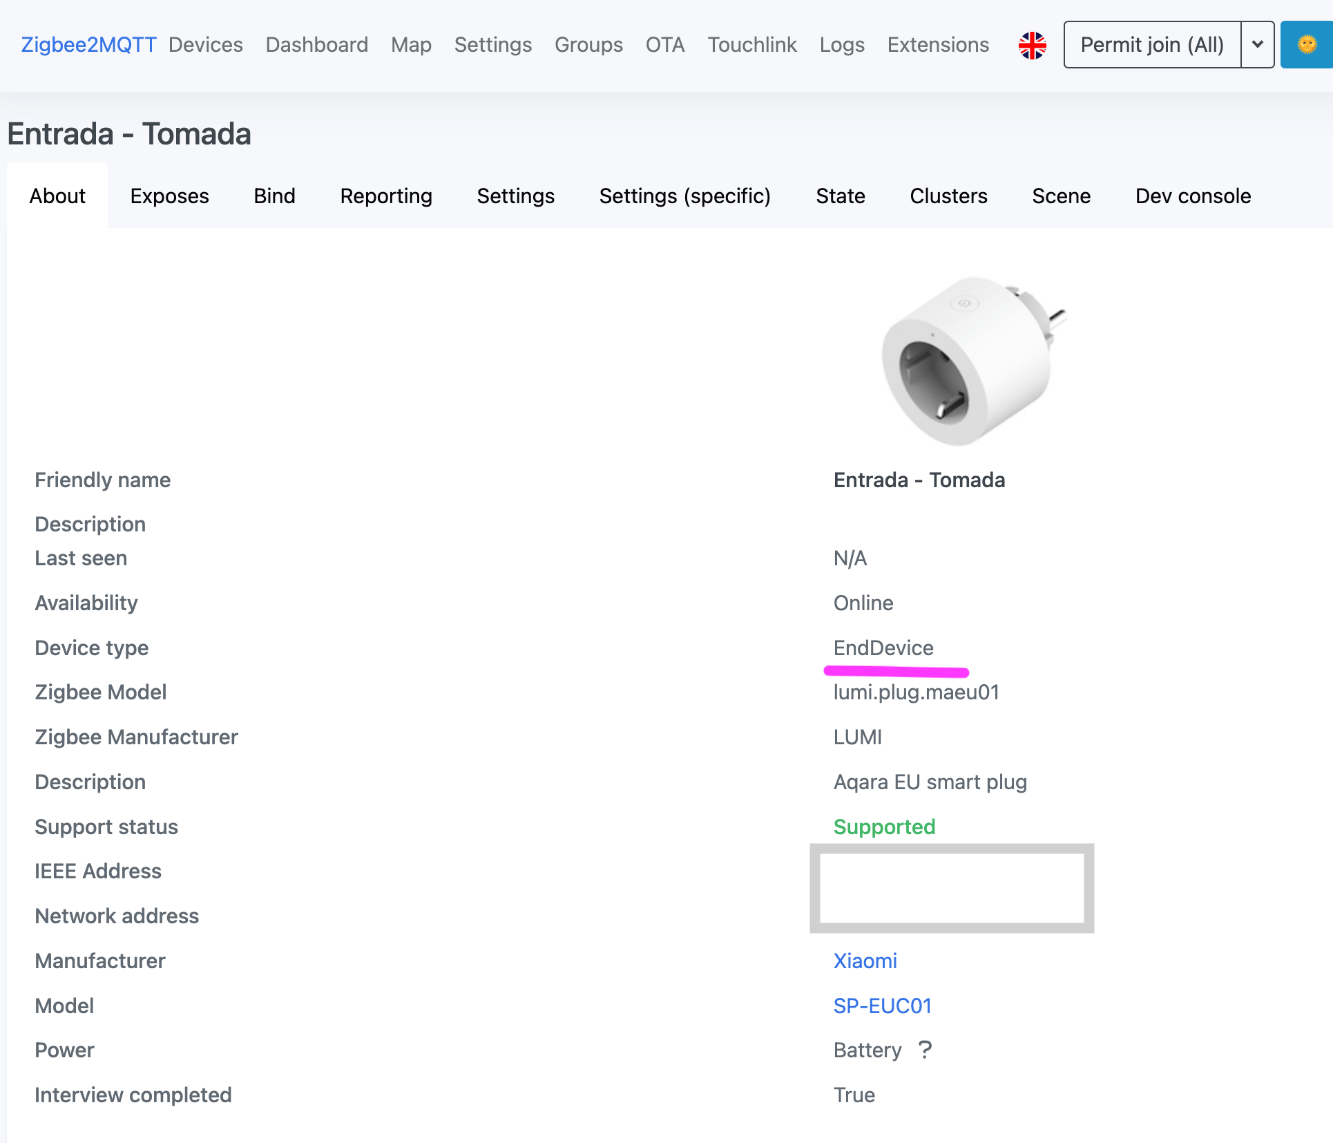
Task: Click the UK flag language icon
Action: [x=1032, y=45]
